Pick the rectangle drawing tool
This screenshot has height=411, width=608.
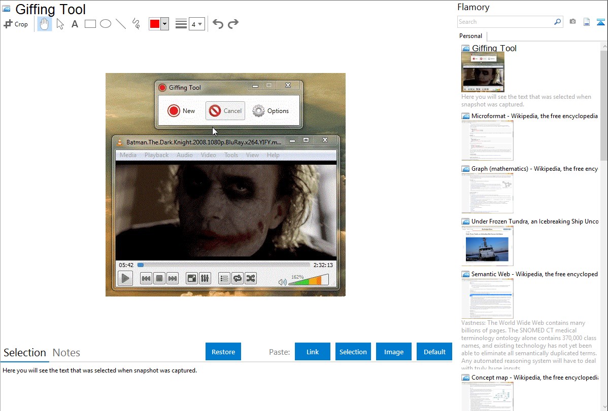pyautogui.click(x=90, y=24)
